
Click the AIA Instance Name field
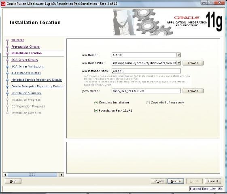tap(146, 71)
